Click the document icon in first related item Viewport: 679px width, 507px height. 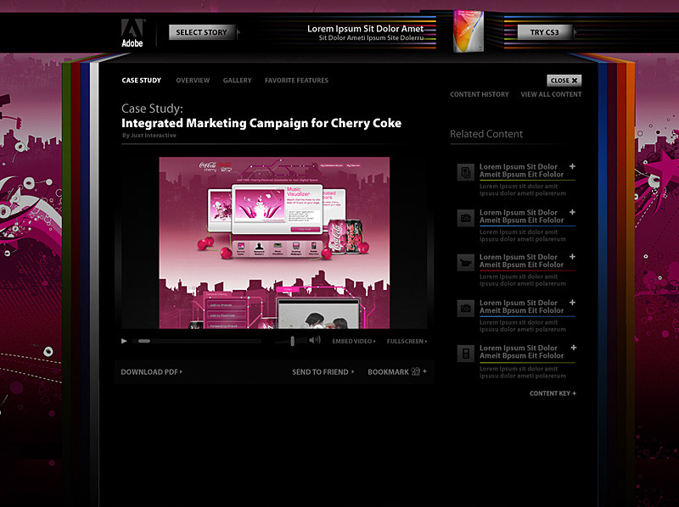[466, 173]
